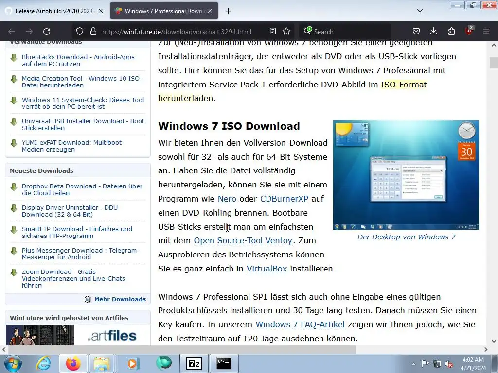Click the back navigation arrow
The width and height of the screenshot is (498, 373).
(x=12, y=32)
